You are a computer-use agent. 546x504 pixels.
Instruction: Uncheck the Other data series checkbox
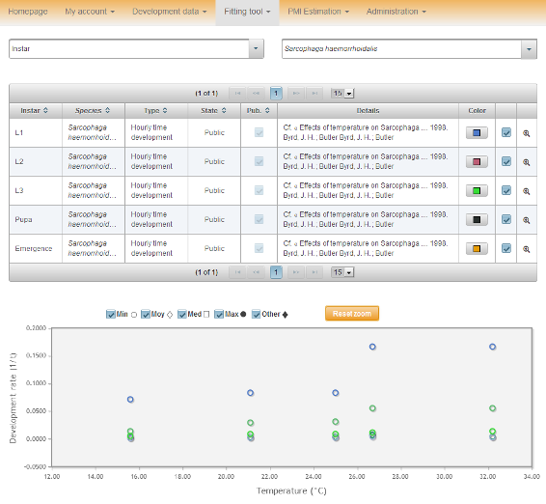click(x=256, y=314)
